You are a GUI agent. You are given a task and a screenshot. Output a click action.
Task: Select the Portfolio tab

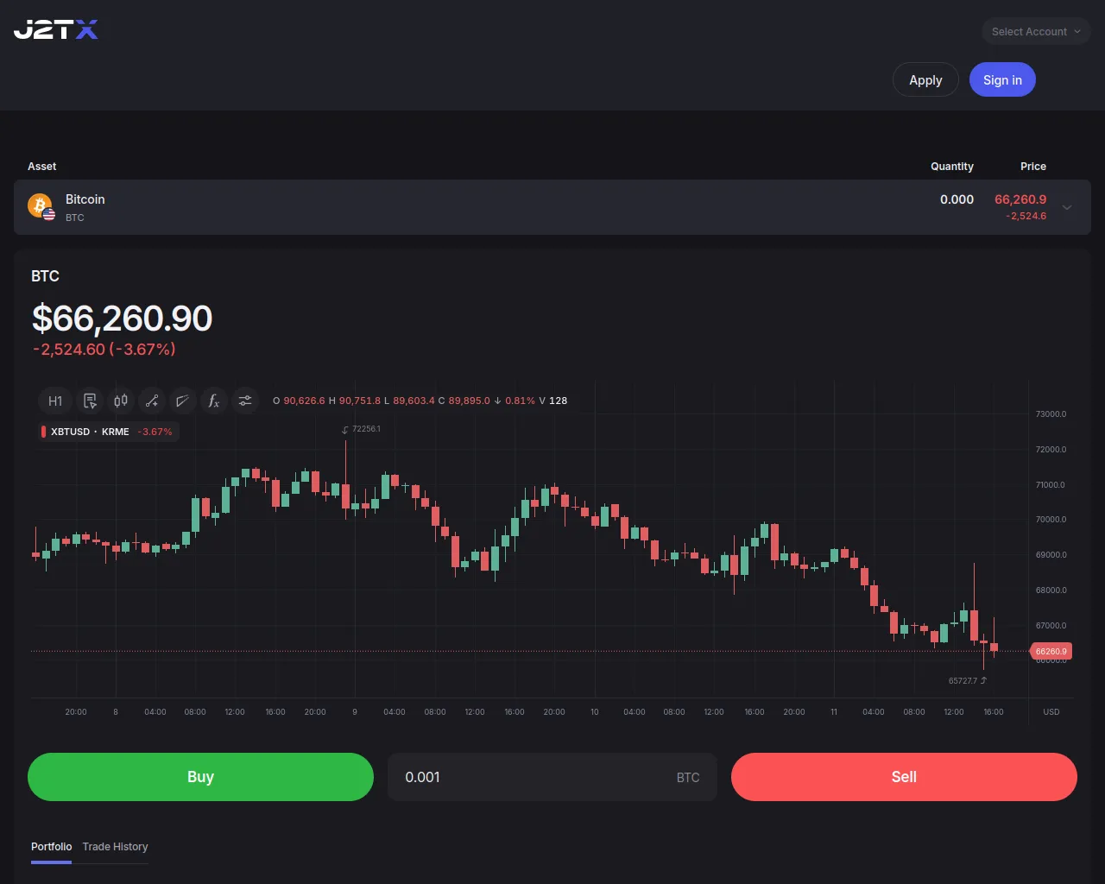coord(51,847)
